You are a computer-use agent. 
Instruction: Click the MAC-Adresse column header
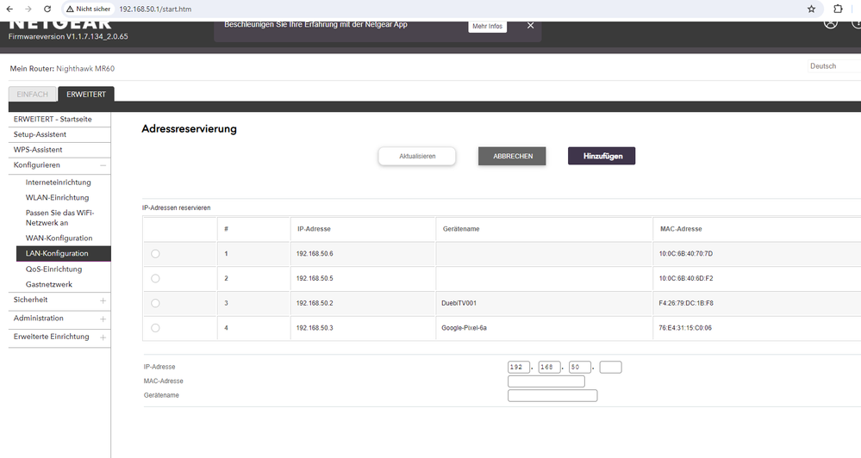(x=681, y=229)
